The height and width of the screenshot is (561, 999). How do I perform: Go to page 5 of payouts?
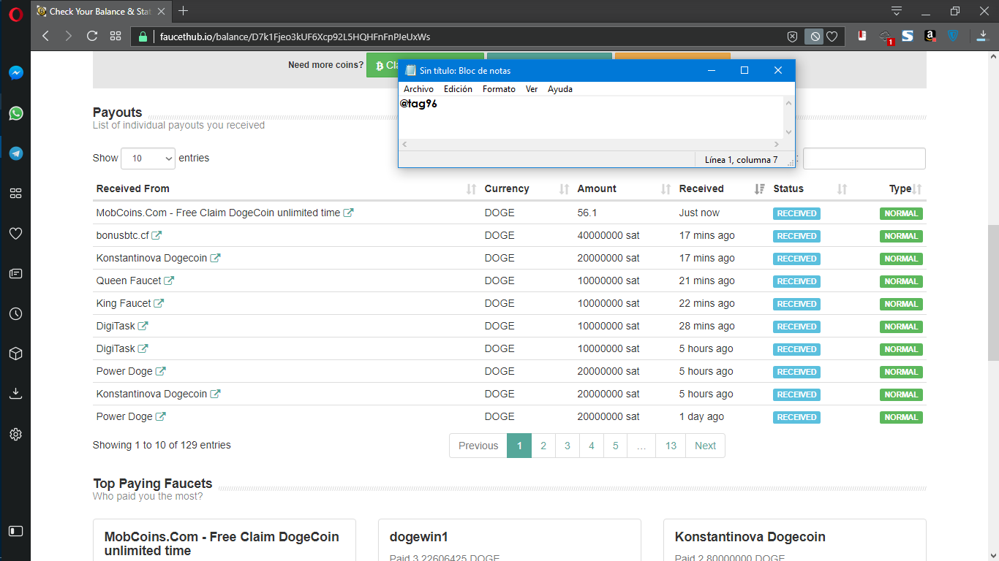(616, 446)
